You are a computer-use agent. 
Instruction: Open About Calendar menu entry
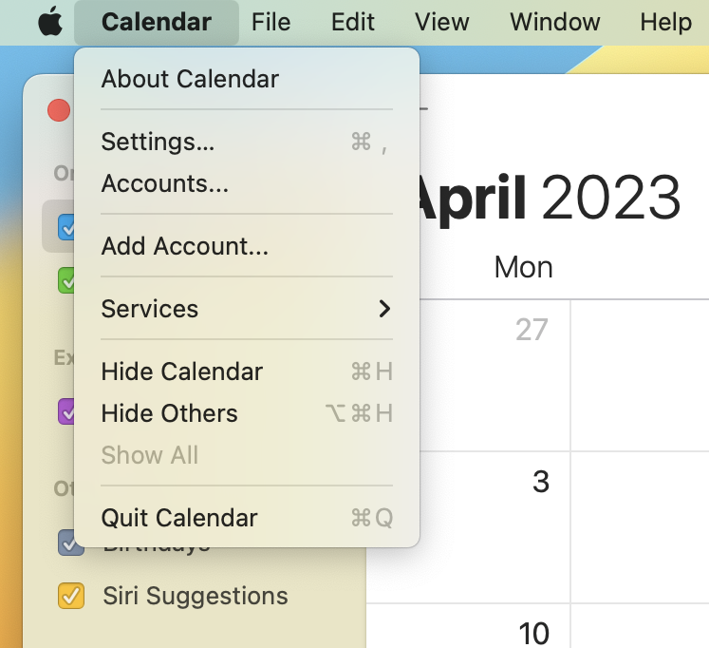[x=190, y=79]
